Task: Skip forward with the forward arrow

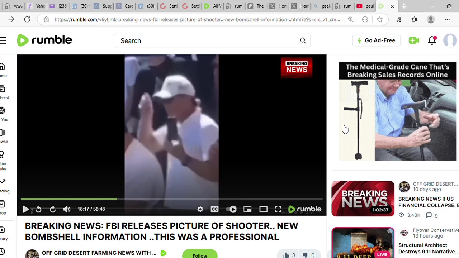Action: point(53,209)
